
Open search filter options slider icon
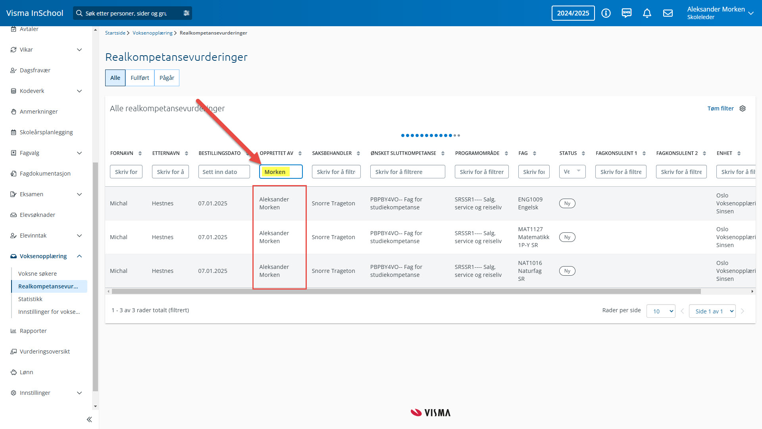click(x=186, y=13)
